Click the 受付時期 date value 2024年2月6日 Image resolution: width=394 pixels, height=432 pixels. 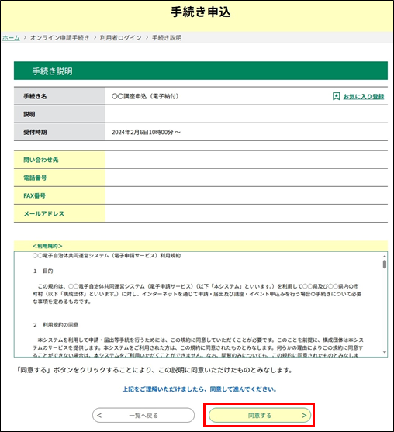click(x=130, y=133)
